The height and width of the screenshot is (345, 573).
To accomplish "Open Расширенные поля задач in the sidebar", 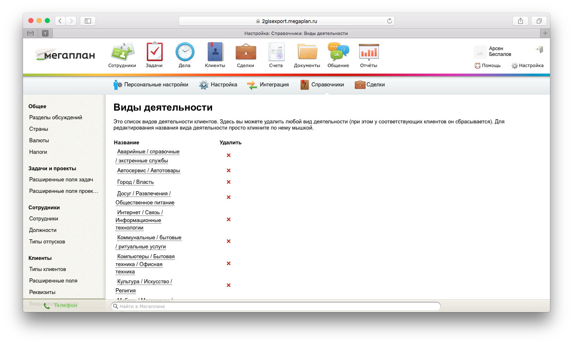I will [61, 180].
